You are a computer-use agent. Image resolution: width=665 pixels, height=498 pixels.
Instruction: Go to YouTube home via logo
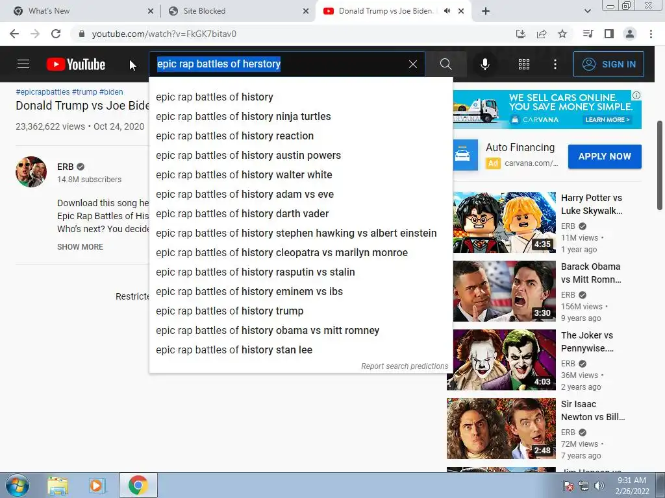[x=76, y=64]
